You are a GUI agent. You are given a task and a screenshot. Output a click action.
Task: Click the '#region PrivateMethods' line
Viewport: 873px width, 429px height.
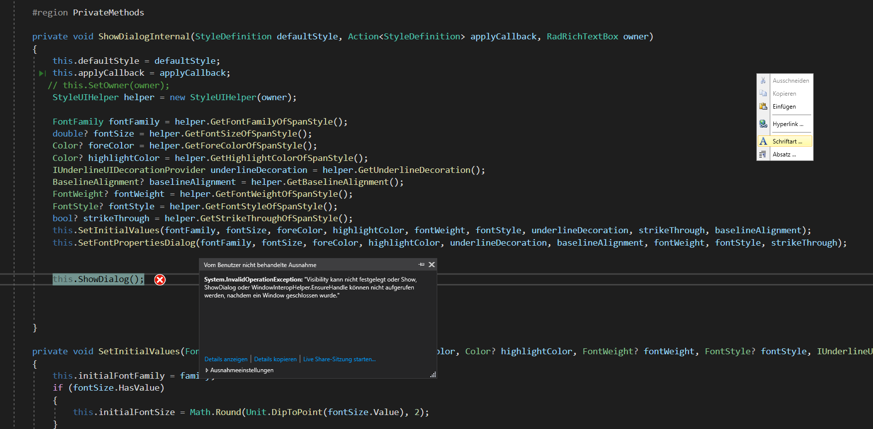[88, 12]
